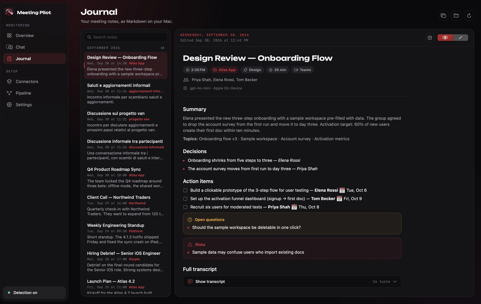This screenshot has width=481, height=304.
Task: Open Saluti e aggiornamenti informali note
Action: pos(126,94)
